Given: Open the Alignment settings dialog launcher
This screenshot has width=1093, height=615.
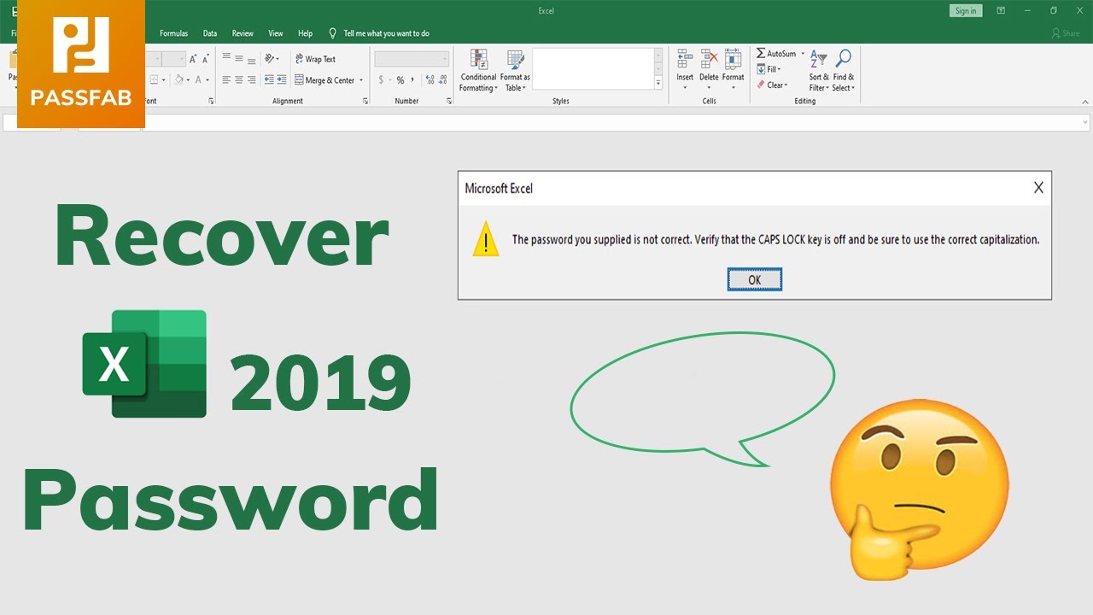Looking at the screenshot, I should pos(365,101).
